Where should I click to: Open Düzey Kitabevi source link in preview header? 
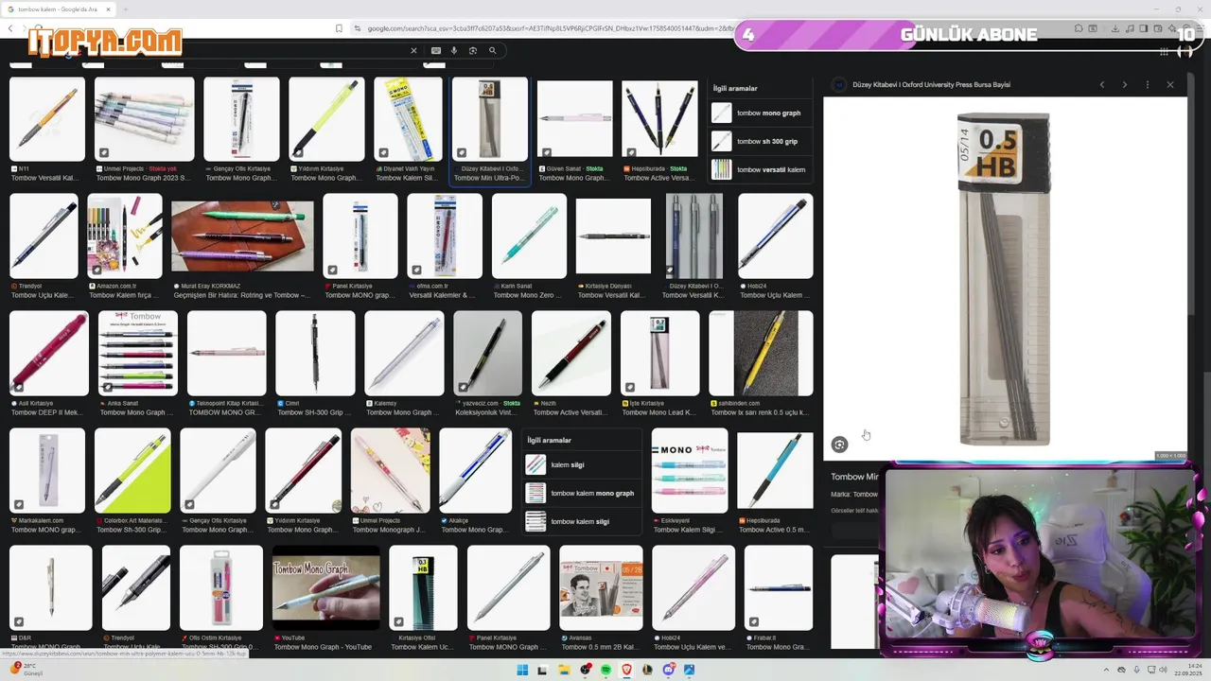tap(931, 84)
